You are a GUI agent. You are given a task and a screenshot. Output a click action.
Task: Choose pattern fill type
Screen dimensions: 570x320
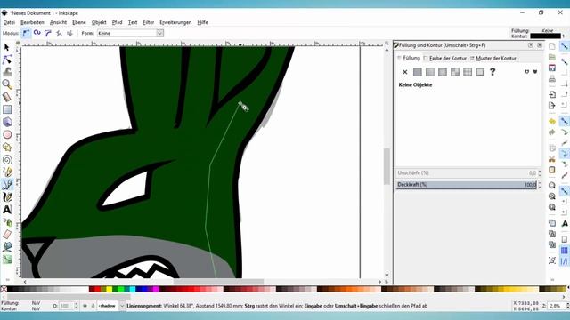click(x=468, y=72)
